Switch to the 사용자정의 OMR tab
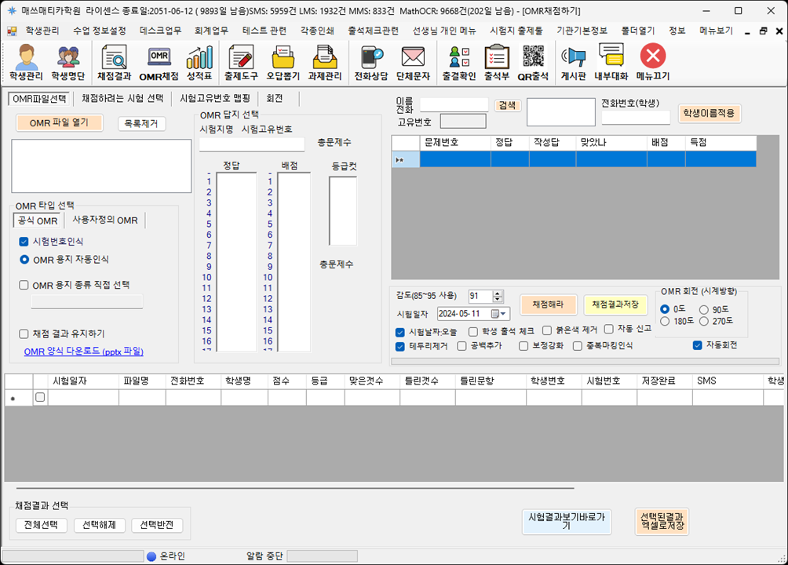 pos(104,221)
